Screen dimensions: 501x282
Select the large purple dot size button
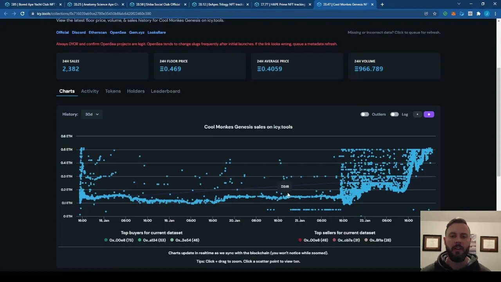[429, 114]
